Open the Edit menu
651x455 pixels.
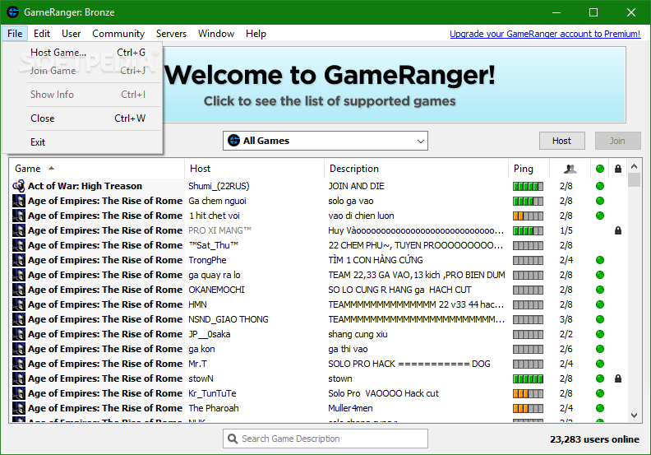[42, 34]
